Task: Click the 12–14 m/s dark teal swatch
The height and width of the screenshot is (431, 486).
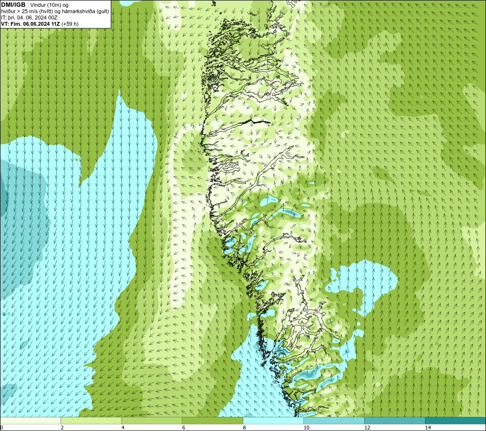Action: click(395, 420)
